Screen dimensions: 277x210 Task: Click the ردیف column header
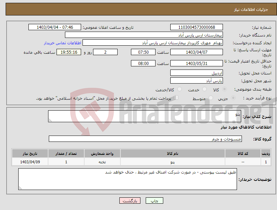266,153
